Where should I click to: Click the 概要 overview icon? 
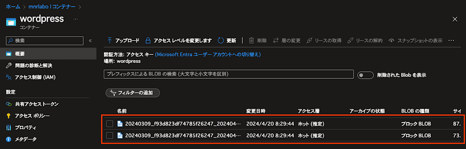point(9,54)
